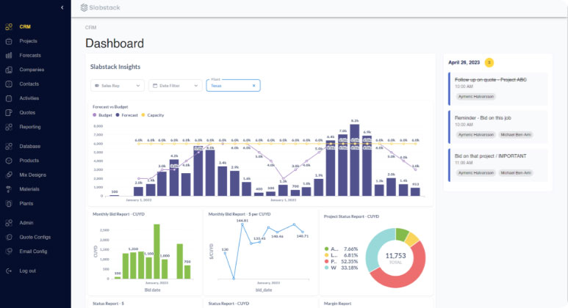Viewport: 568px width, 308px height.
Task: Open the Plant dropdown field
Action: click(x=228, y=86)
